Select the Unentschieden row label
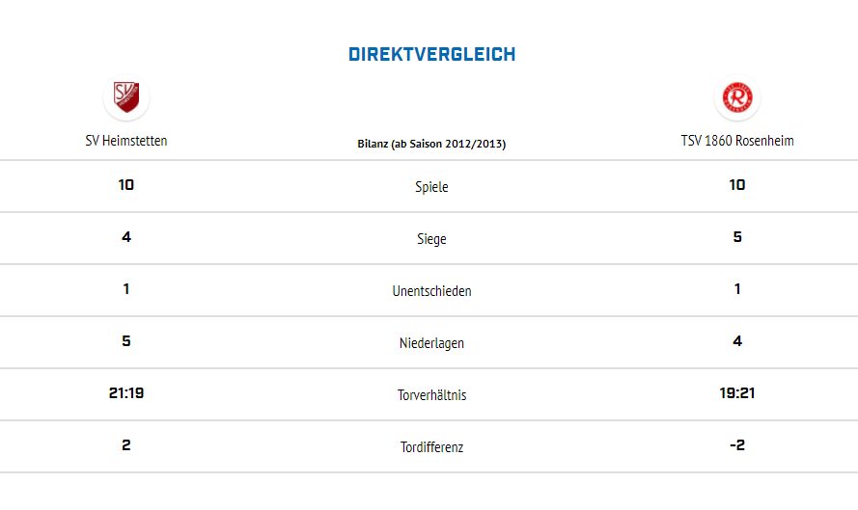858x510 pixels. [431, 291]
